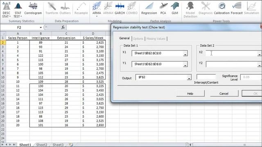Select the General tab in dialog
The height and width of the screenshot is (147, 262).
pyautogui.click(x=124, y=38)
